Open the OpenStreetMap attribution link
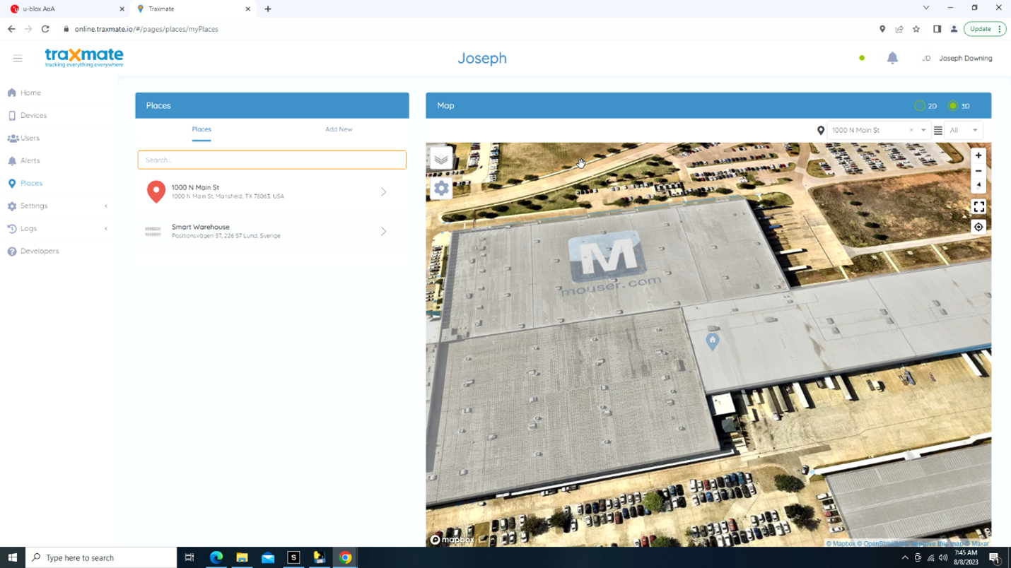The image size is (1011, 568). pos(883,543)
